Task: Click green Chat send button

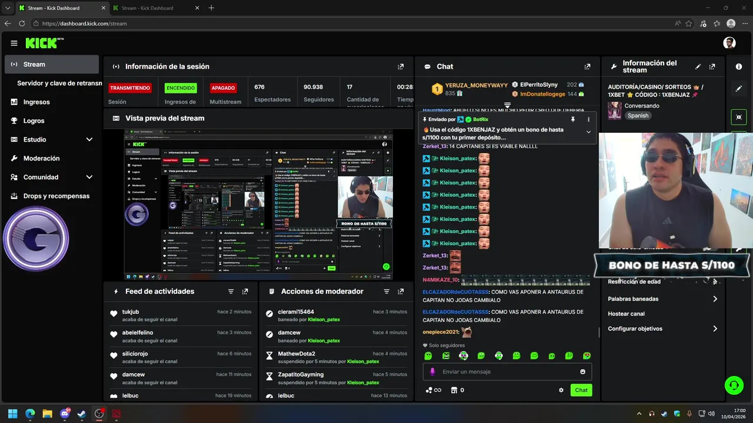Action: pos(581,390)
